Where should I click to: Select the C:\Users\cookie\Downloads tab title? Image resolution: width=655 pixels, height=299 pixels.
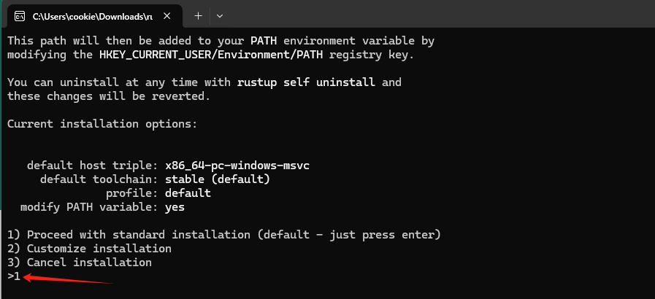tap(92, 16)
